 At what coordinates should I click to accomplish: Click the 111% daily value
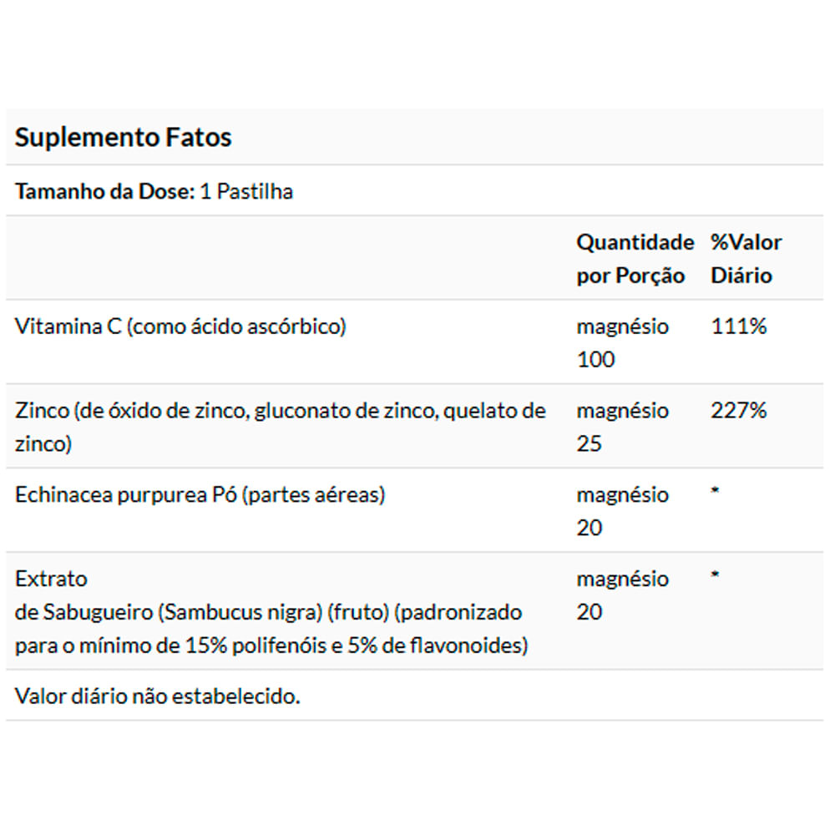(738, 326)
